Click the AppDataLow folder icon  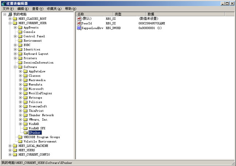pyautogui.click(x=25, y=71)
